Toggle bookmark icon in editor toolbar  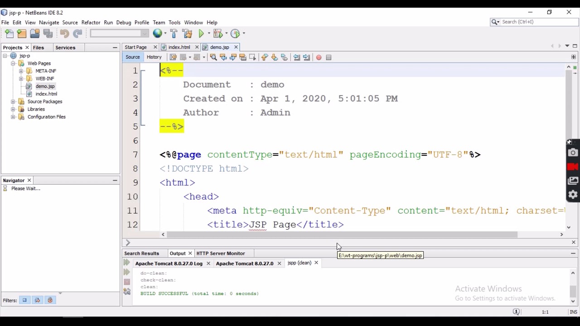coord(284,57)
